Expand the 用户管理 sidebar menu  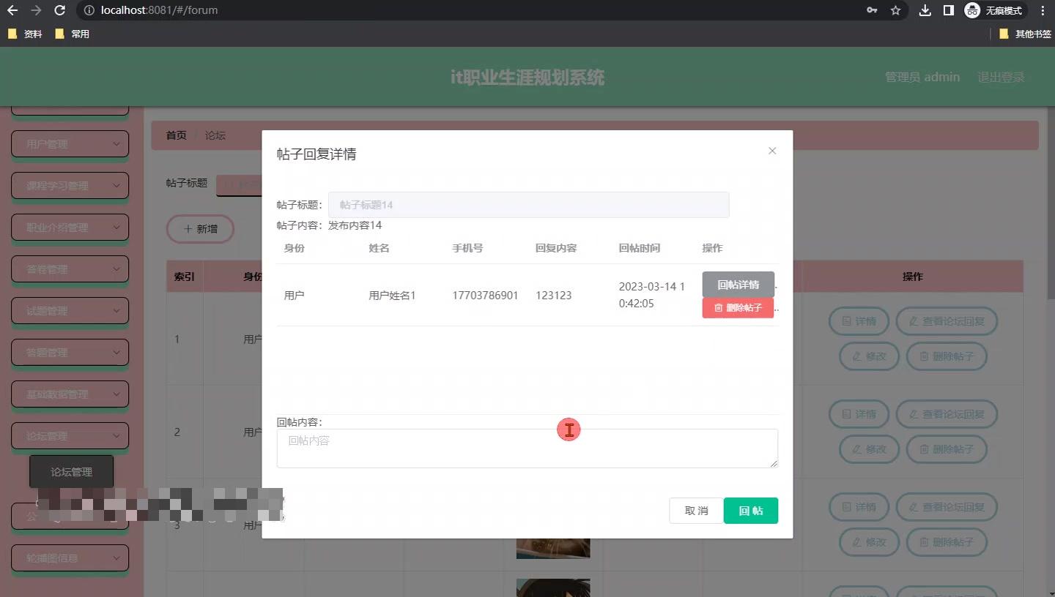[70, 144]
